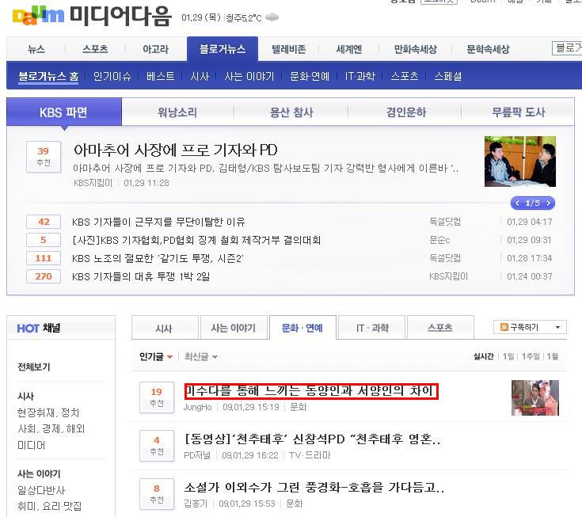
Task: Open article KBS 노조의 절묘한 '같기도 투쟁, 시즌2'
Action: 158,258
